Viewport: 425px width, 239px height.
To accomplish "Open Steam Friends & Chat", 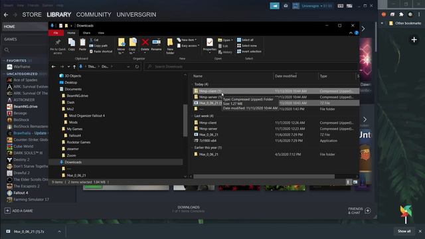I will [359, 210].
